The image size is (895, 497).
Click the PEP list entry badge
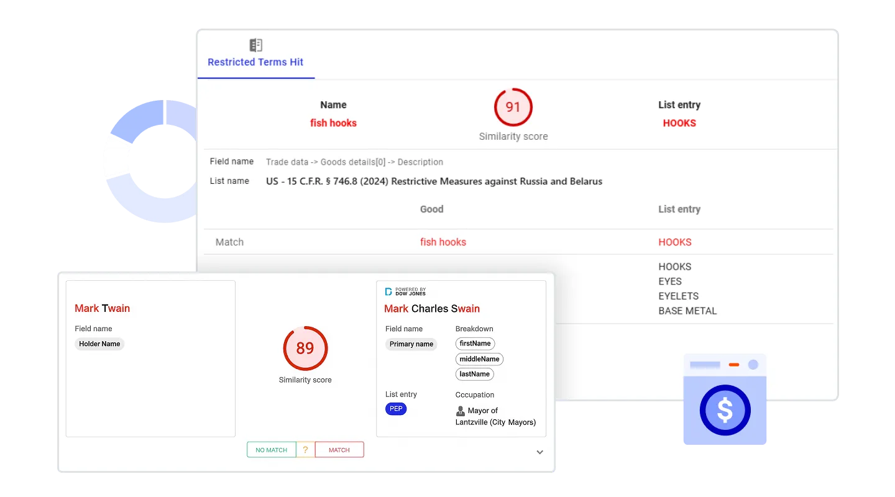click(x=396, y=409)
